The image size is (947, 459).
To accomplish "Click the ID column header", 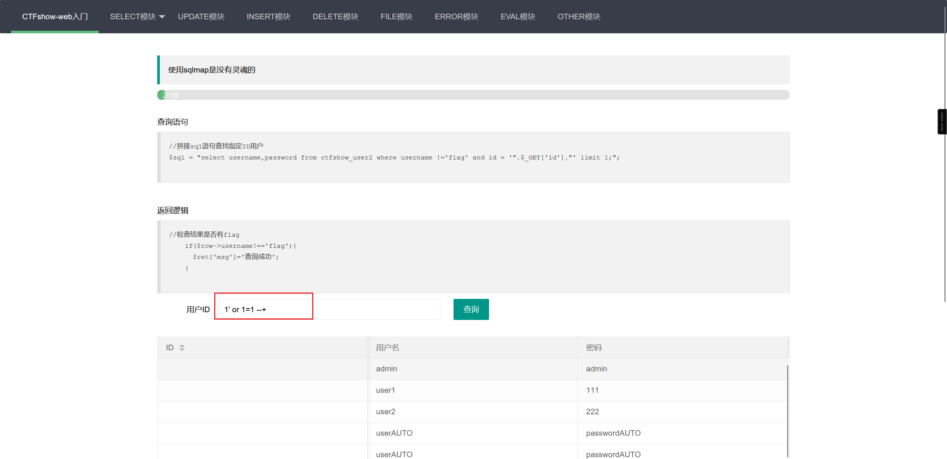I will (x=170, y=348).
